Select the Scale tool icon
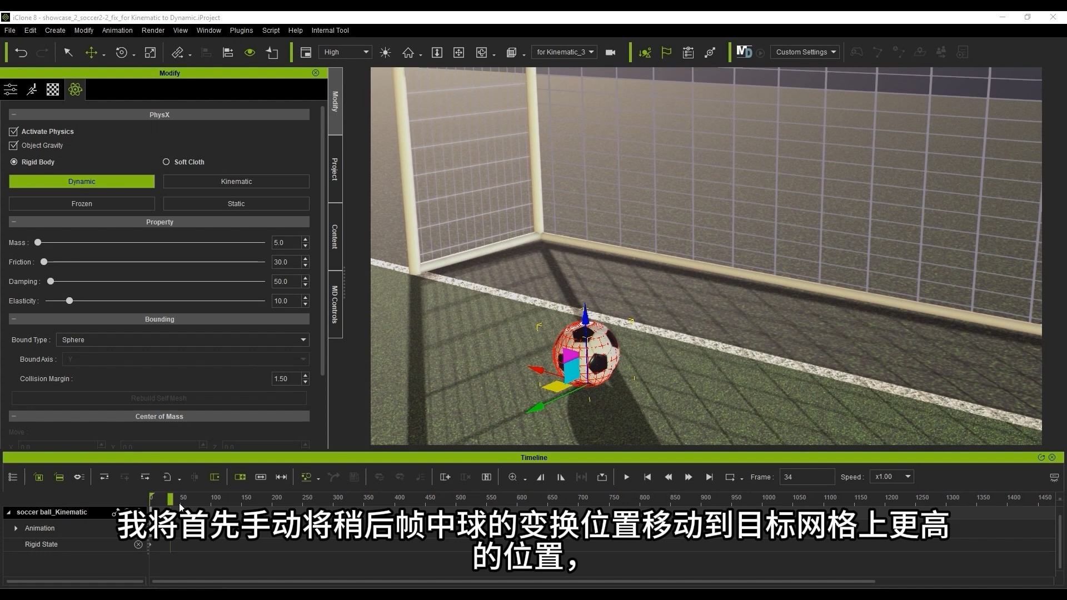The image size is (1067, 600). (150, 52)
